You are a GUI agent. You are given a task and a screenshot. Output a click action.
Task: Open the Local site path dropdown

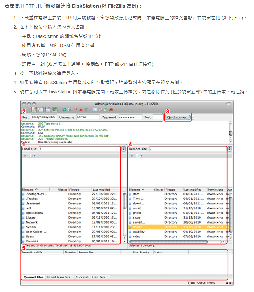(x=123, y=149)
